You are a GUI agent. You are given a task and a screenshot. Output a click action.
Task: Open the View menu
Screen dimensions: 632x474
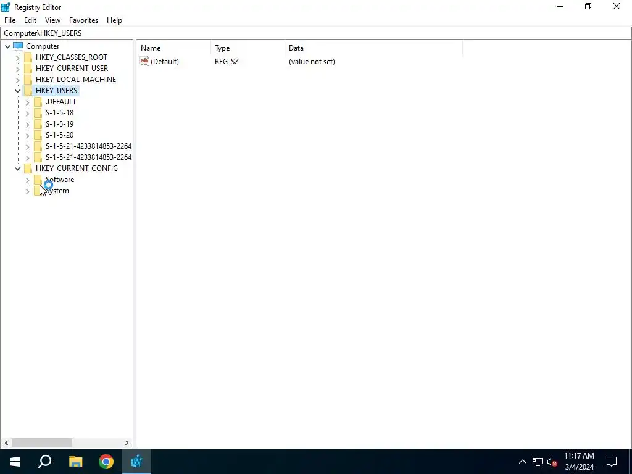click(53, 20)
